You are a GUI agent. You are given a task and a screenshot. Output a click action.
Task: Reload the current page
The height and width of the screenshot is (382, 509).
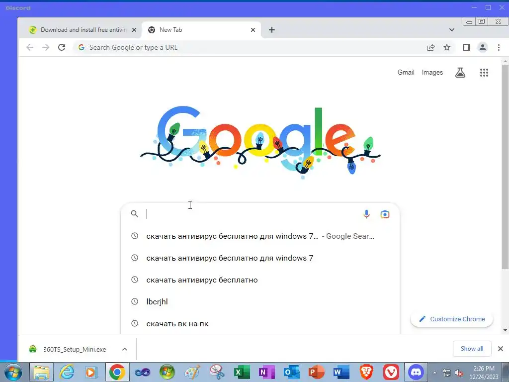click(62, 47)
